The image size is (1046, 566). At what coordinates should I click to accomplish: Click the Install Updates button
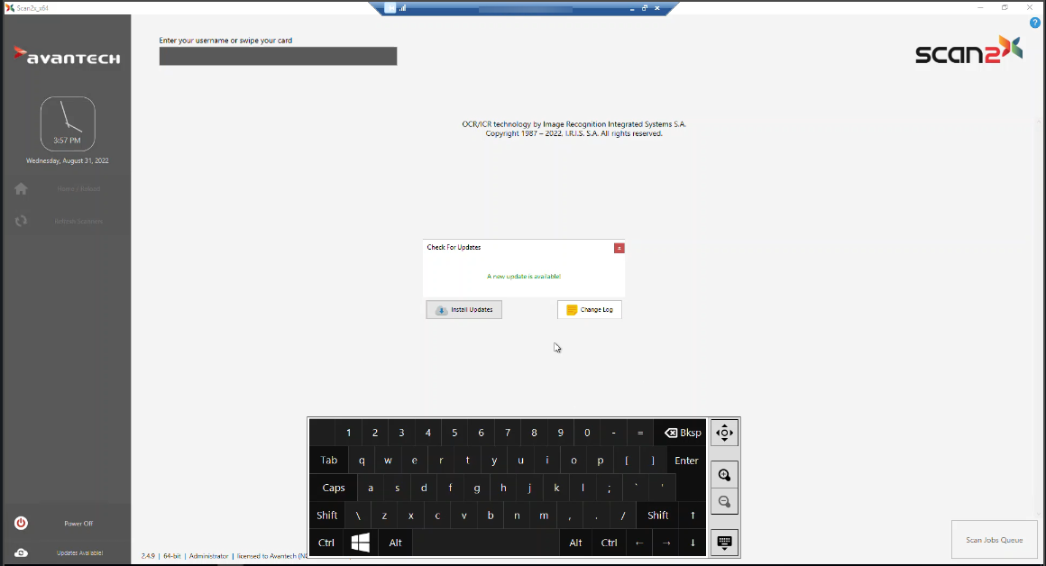463,309
